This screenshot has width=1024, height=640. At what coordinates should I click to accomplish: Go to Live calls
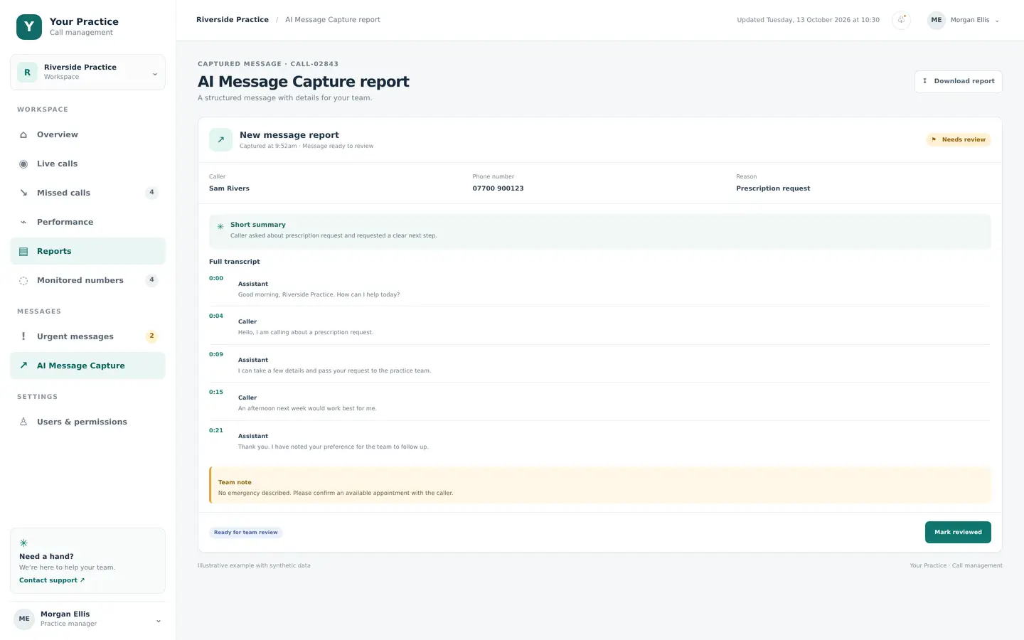click(x=87, y=164)
